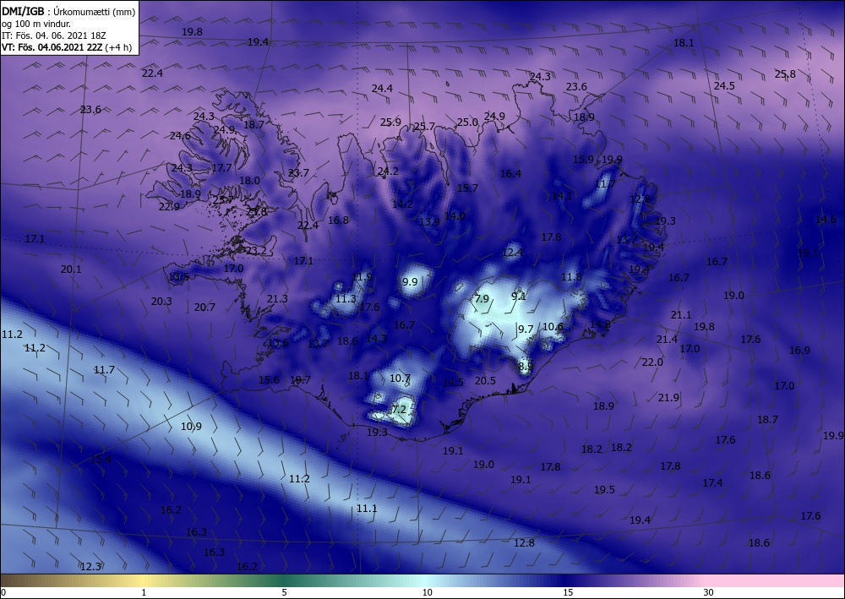
Task: Click the 15.1 value on the map
Action: point(808,253)
